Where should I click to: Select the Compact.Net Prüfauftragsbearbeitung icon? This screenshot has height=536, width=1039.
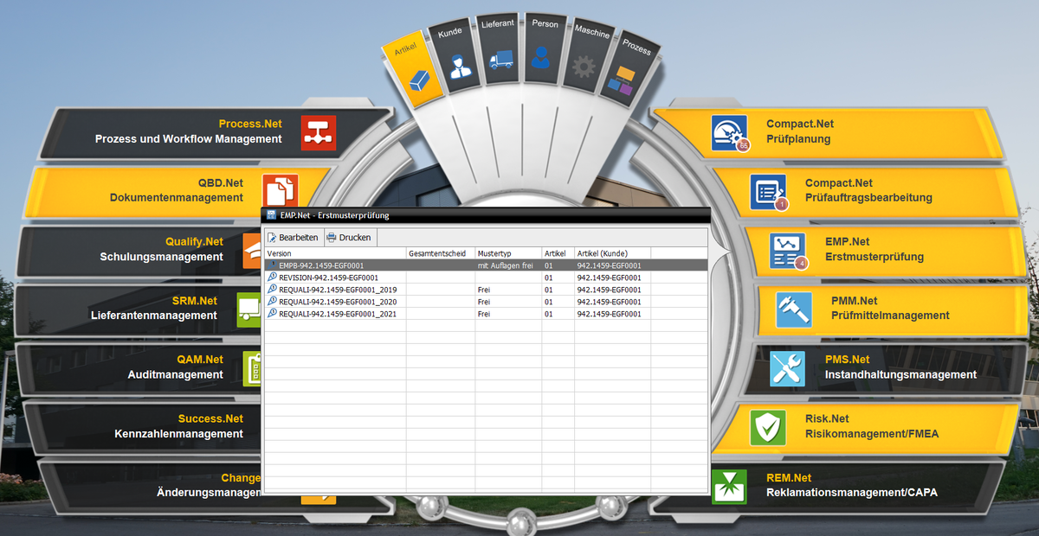(767, 192)
